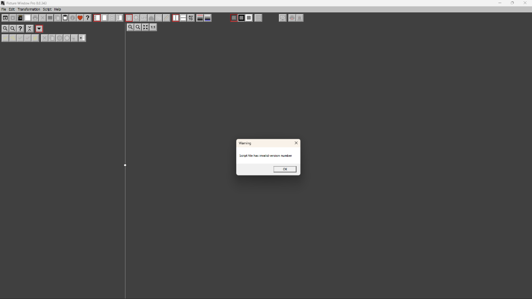Open the Script menu

pyautogui.click(x=47, y=9)
